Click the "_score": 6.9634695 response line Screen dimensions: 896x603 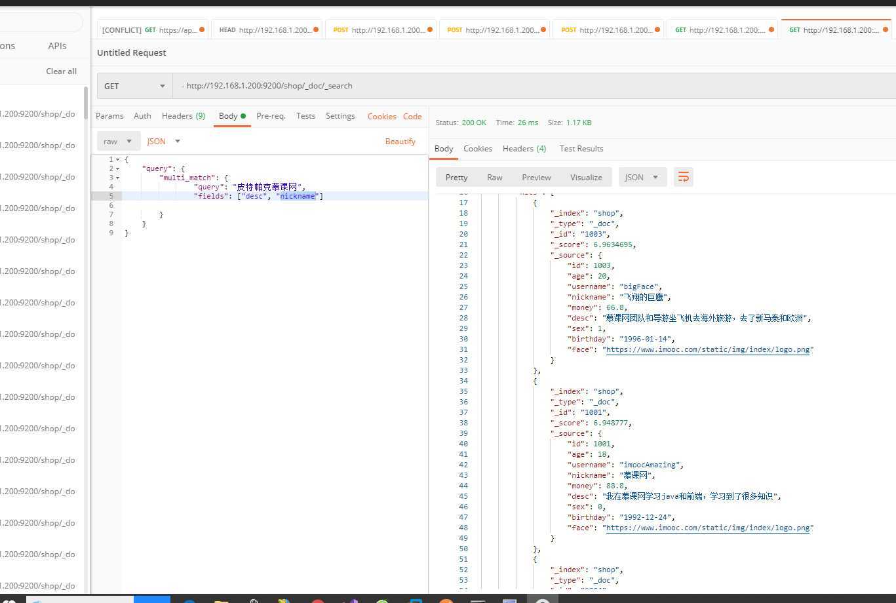pyautogui.click(x=593, y=244)
